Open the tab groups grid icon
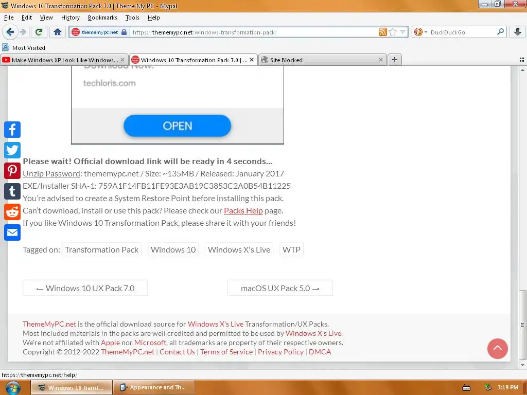Viewport: 527px width, 395px height. (x=522, y=60)
